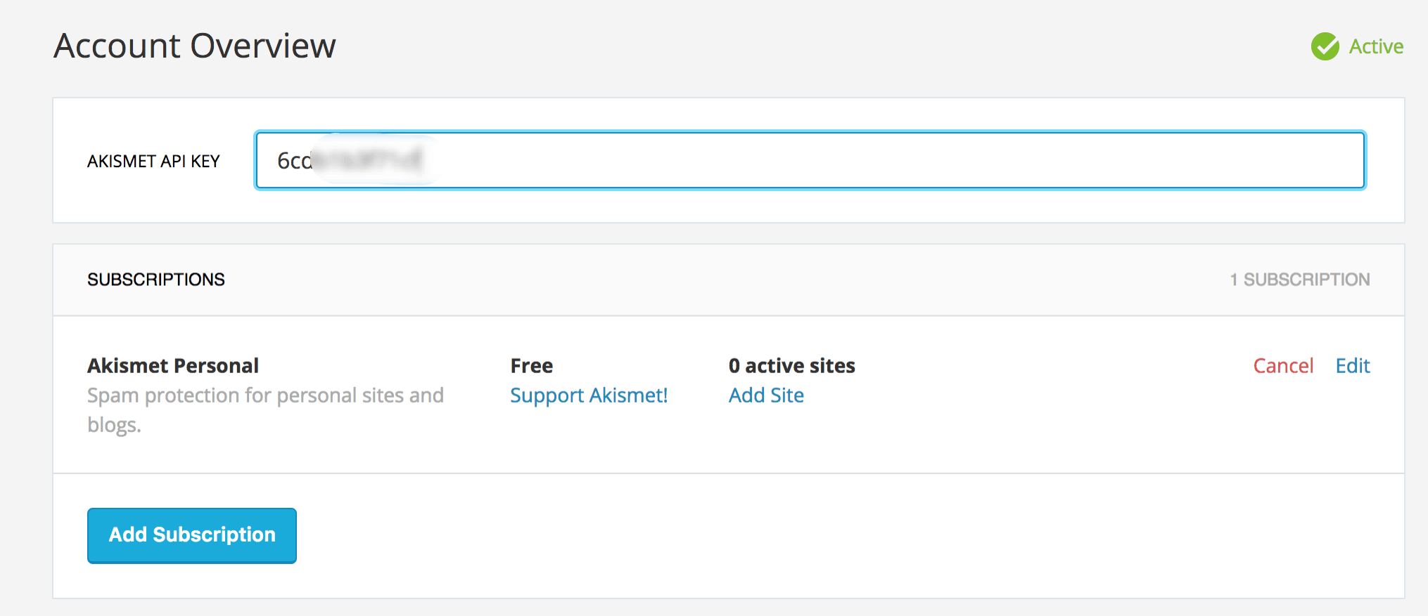Click the 1 SUBSCRIPTION count text
This screenshot has width=1428, height=616.
click(1299, 280)
